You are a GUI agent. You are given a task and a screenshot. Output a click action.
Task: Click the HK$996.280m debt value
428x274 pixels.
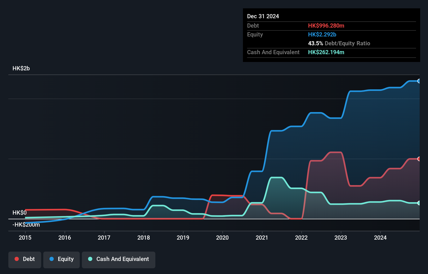tap(326, 26)
